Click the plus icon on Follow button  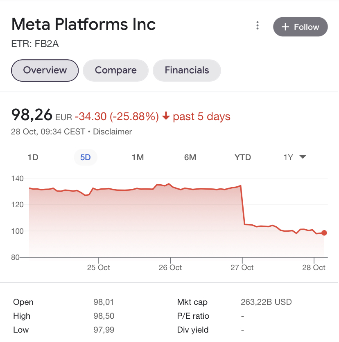click(x=285, y=27)
